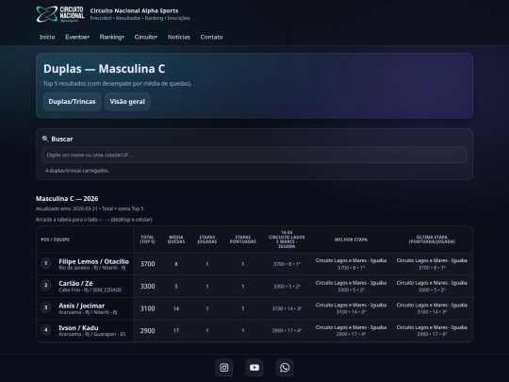The width and height of the screenshot is (509, 382).
Task: Click the Duplas — Masculina C title
Action: pos(105,69)
